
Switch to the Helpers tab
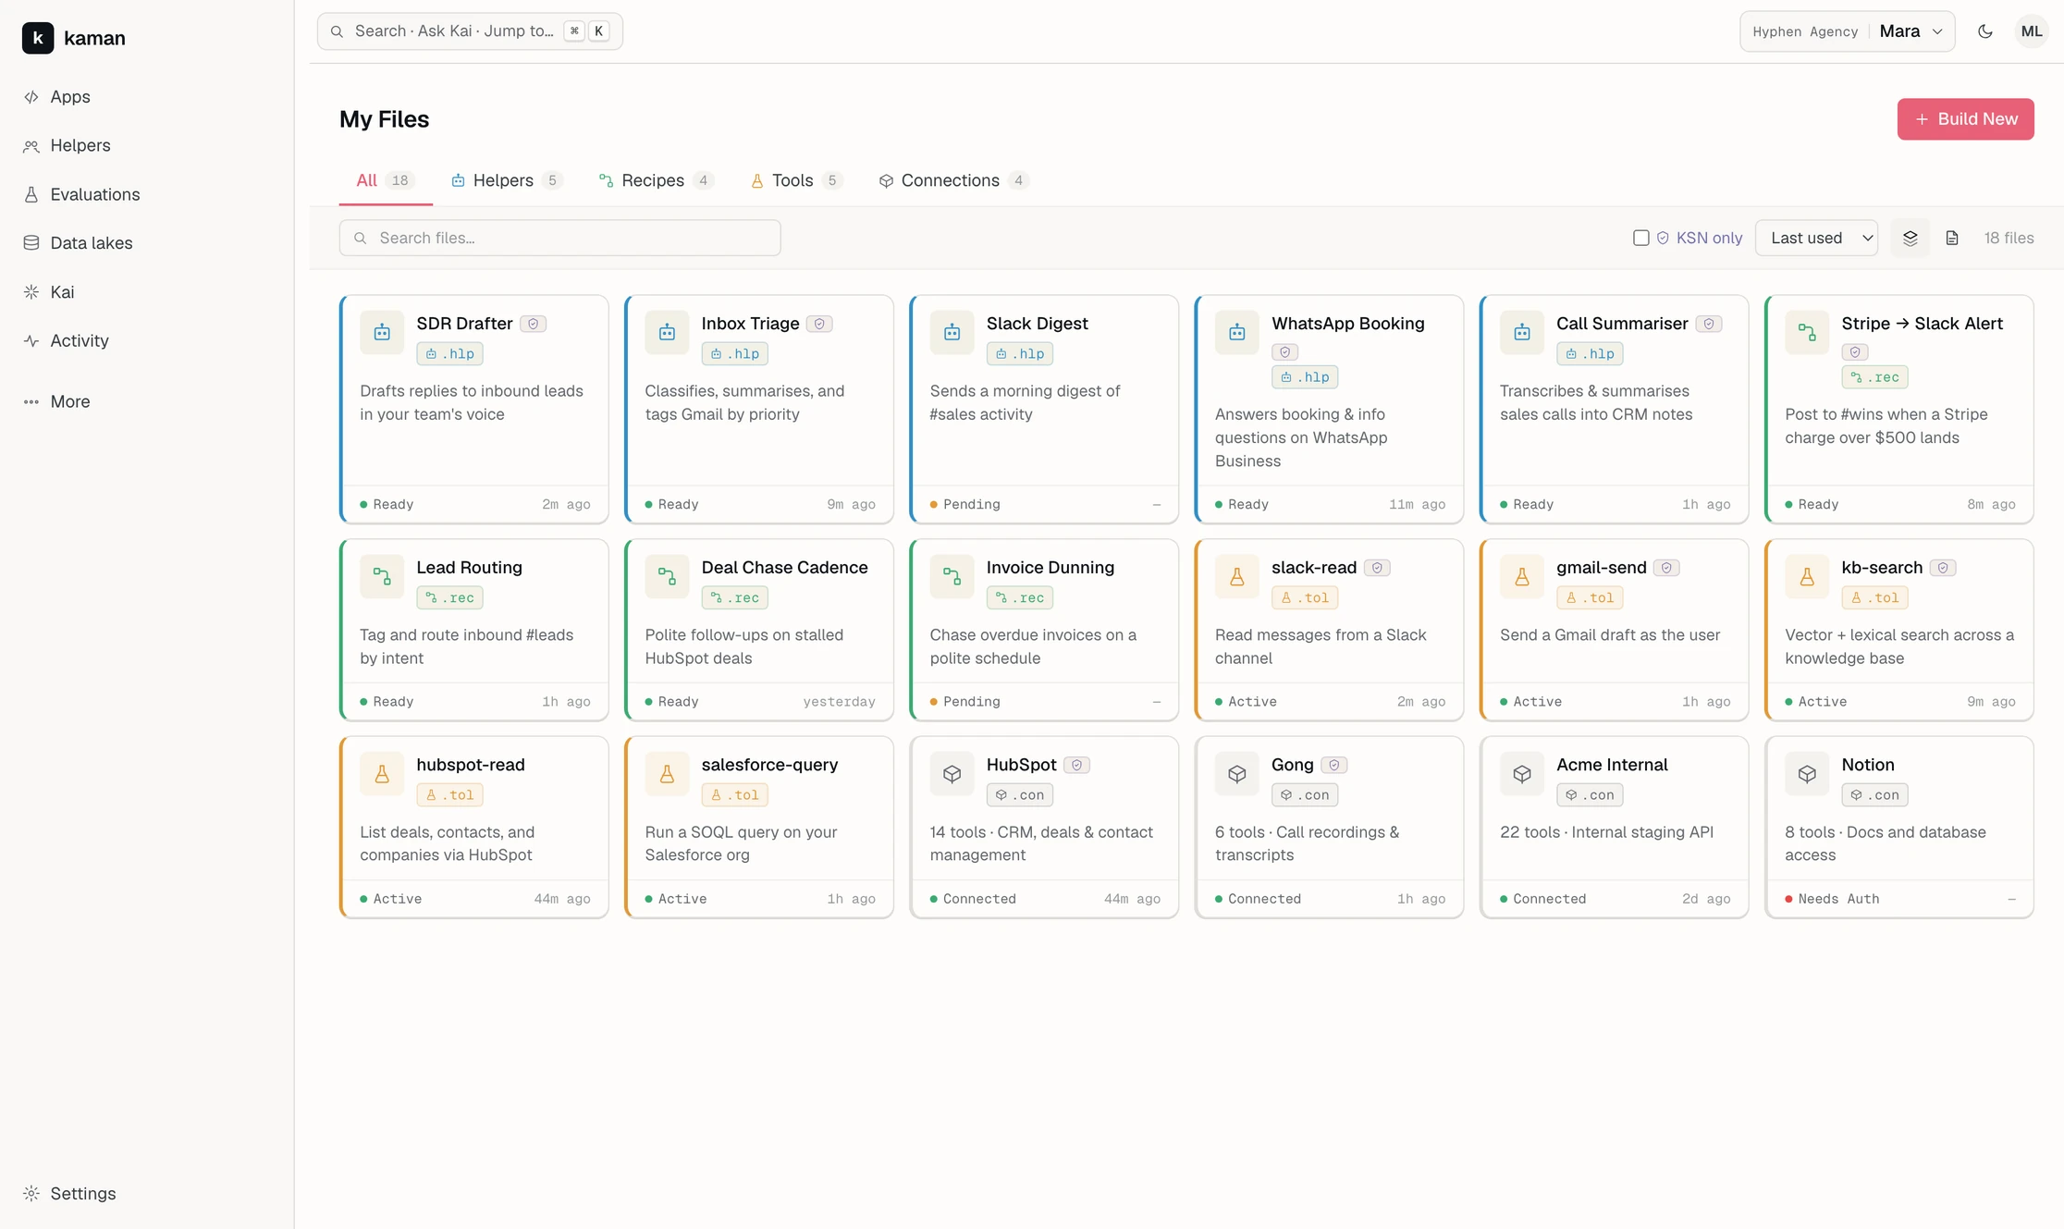(506, 180)
